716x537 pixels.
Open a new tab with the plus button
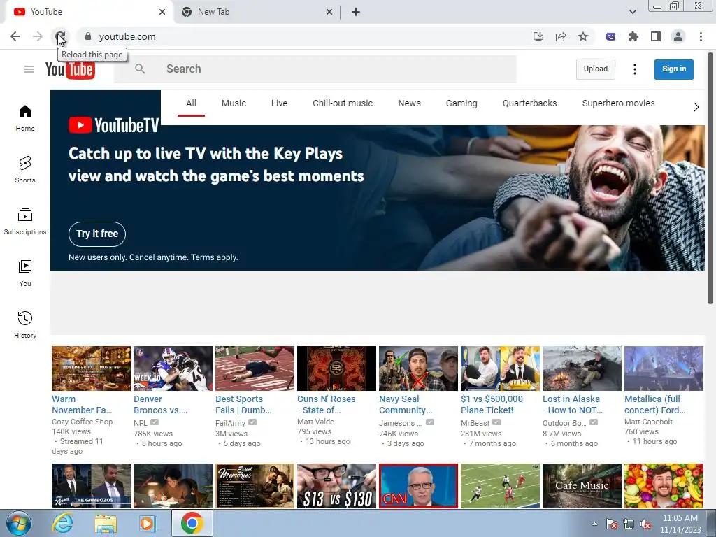(356, 12)
